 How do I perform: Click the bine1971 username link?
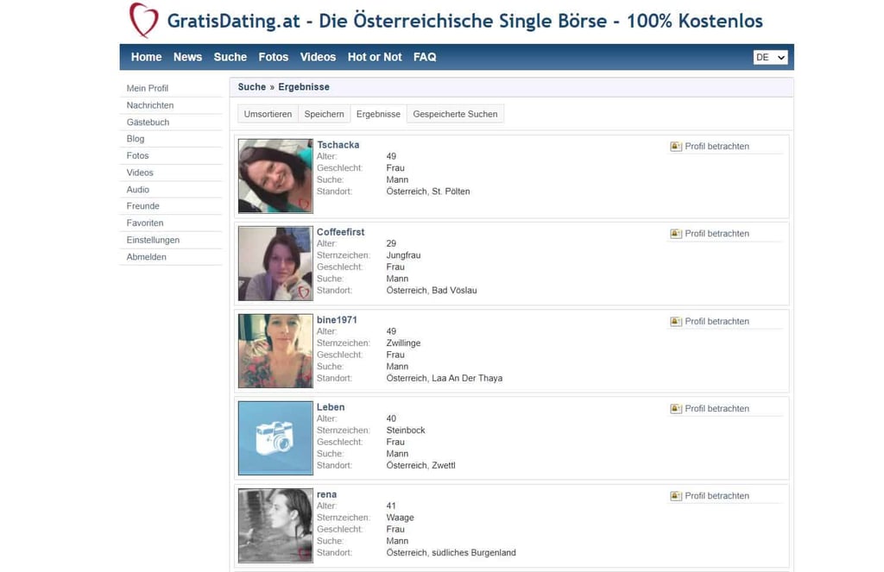click(337, 320)
